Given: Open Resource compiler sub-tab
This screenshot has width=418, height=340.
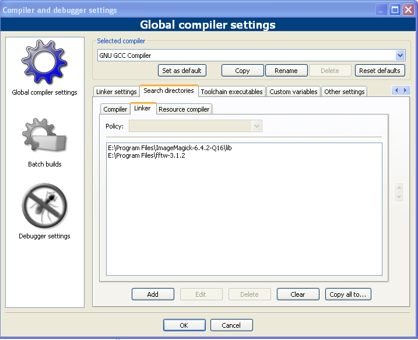Looking at the screenshot, I should pyautogui.click(x=184, y=109).
